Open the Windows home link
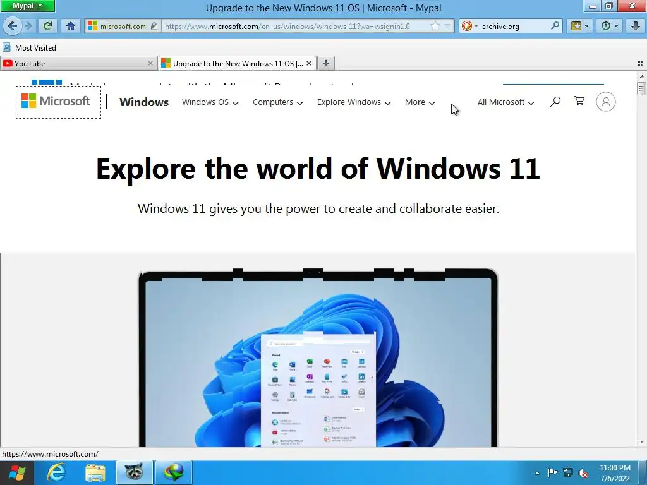This screenshot has height=485, width=647. click(144, 102)
